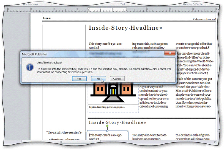Image resolution: width=224 pixels, height=150 pixels.
Task: Click 'This story can fit 100-150 words' text
Action: [x=105, y=137]
